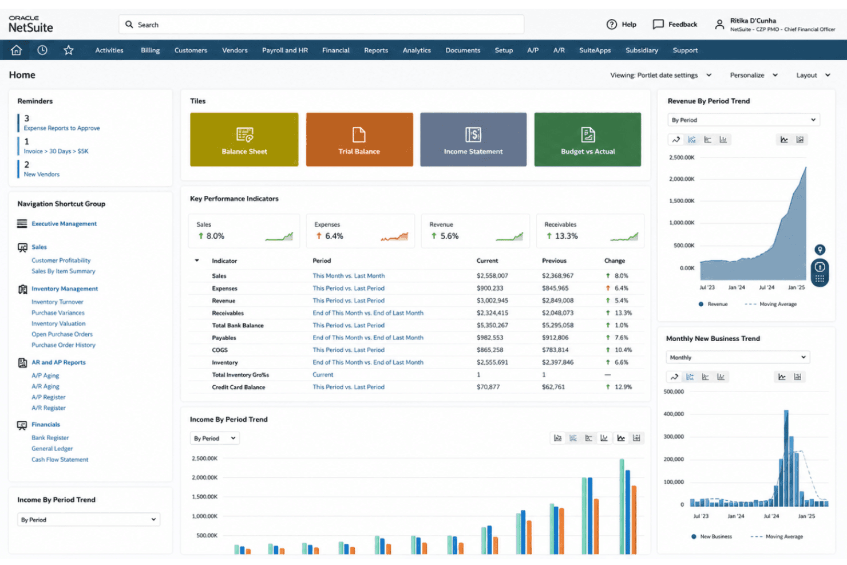847x565 pixels.
Task: Open the Analytics menu
Action: 417,50
